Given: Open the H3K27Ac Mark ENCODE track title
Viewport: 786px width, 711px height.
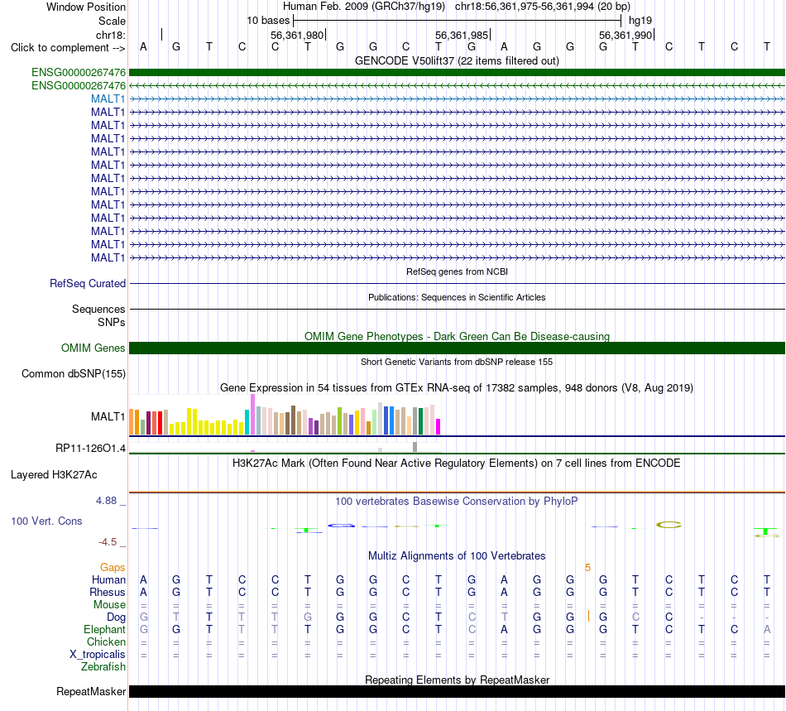Looking at the screenshot, I should [457, 463].
